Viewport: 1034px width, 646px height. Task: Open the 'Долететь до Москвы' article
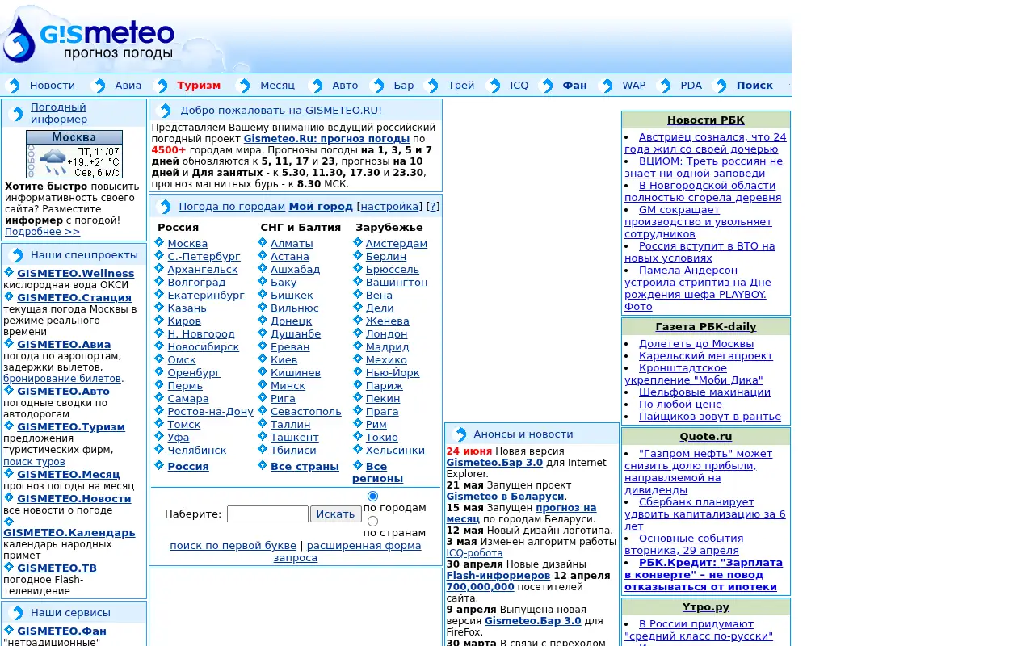696,343
